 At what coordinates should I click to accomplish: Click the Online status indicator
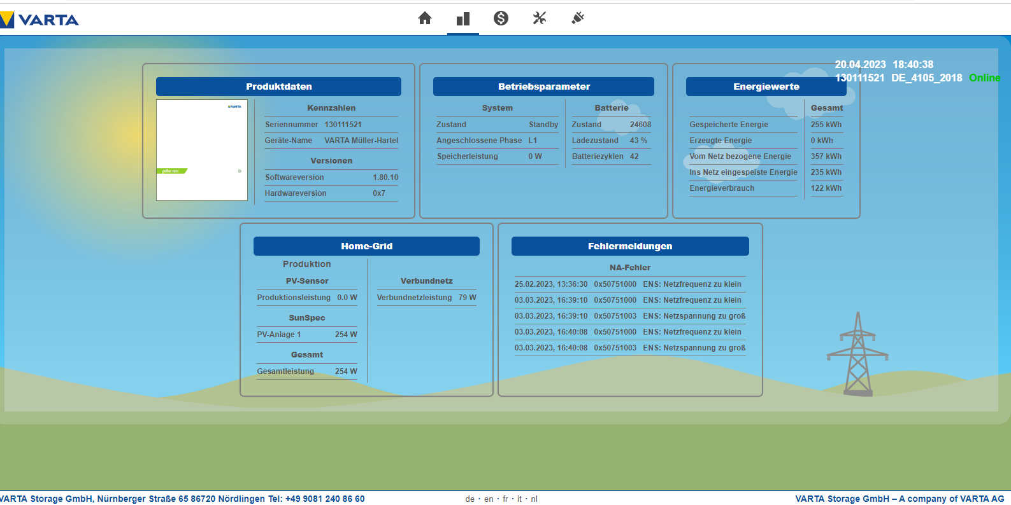coord(985,78)
